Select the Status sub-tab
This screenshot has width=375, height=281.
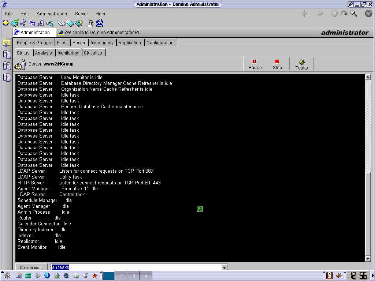point(23,53)
